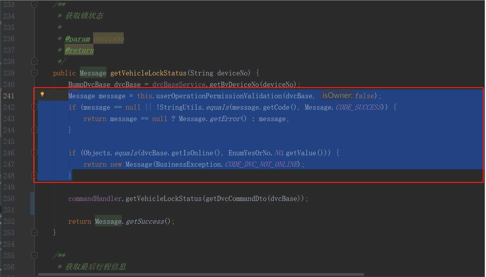The height and width of the screenshot is (277, 486).
Task: Click the this keyword on line 241
Action: [145, 96]
